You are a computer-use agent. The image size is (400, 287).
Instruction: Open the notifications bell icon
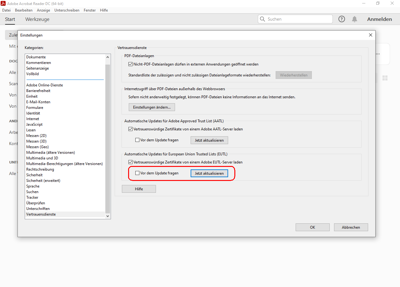(354, 19)
